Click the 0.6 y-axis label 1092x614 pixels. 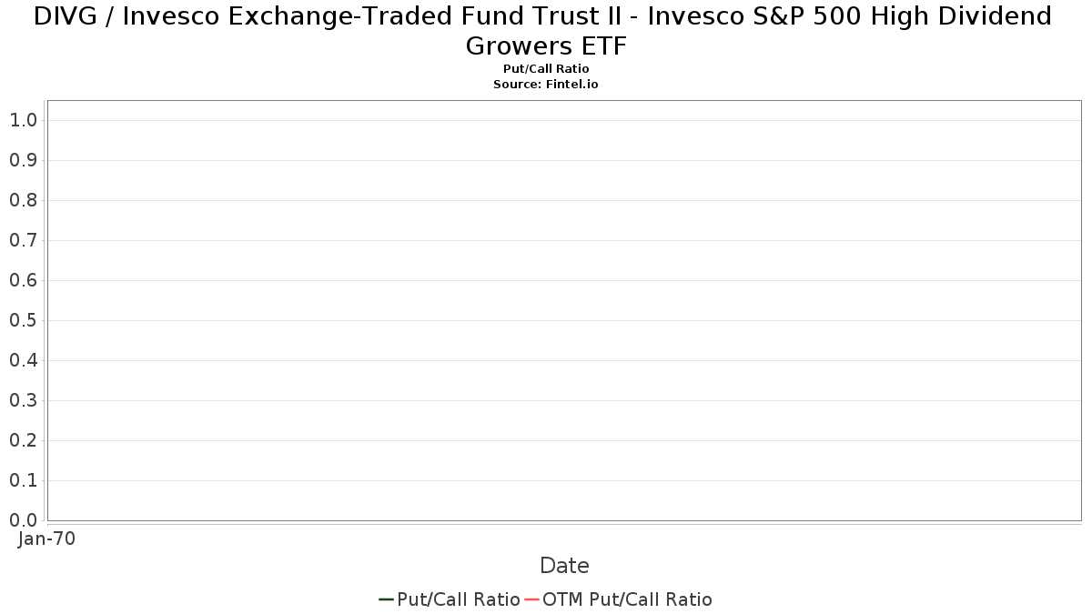24,280
